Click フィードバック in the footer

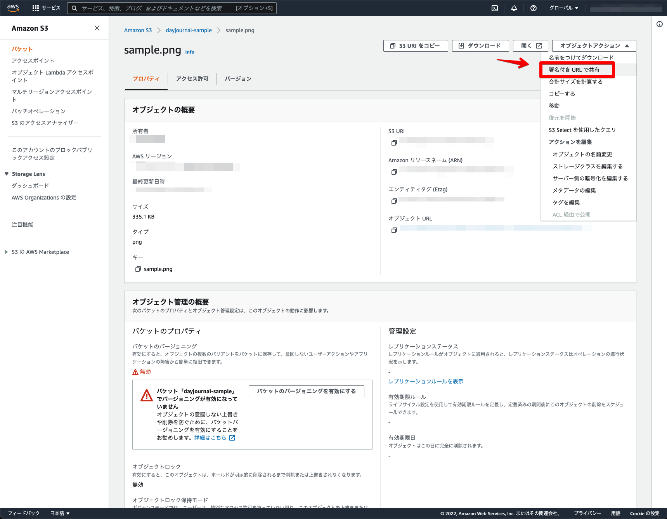[x=24, y=513]
